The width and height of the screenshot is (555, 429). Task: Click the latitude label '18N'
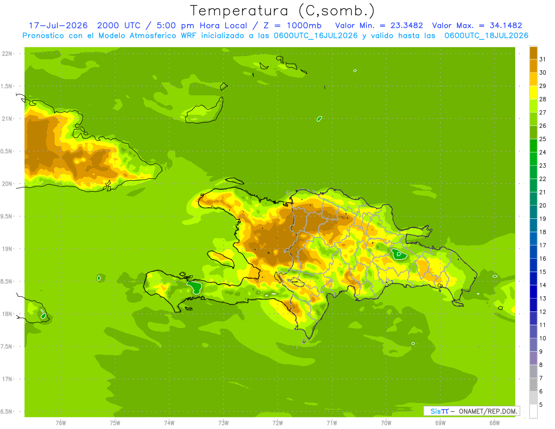point(6,314)
